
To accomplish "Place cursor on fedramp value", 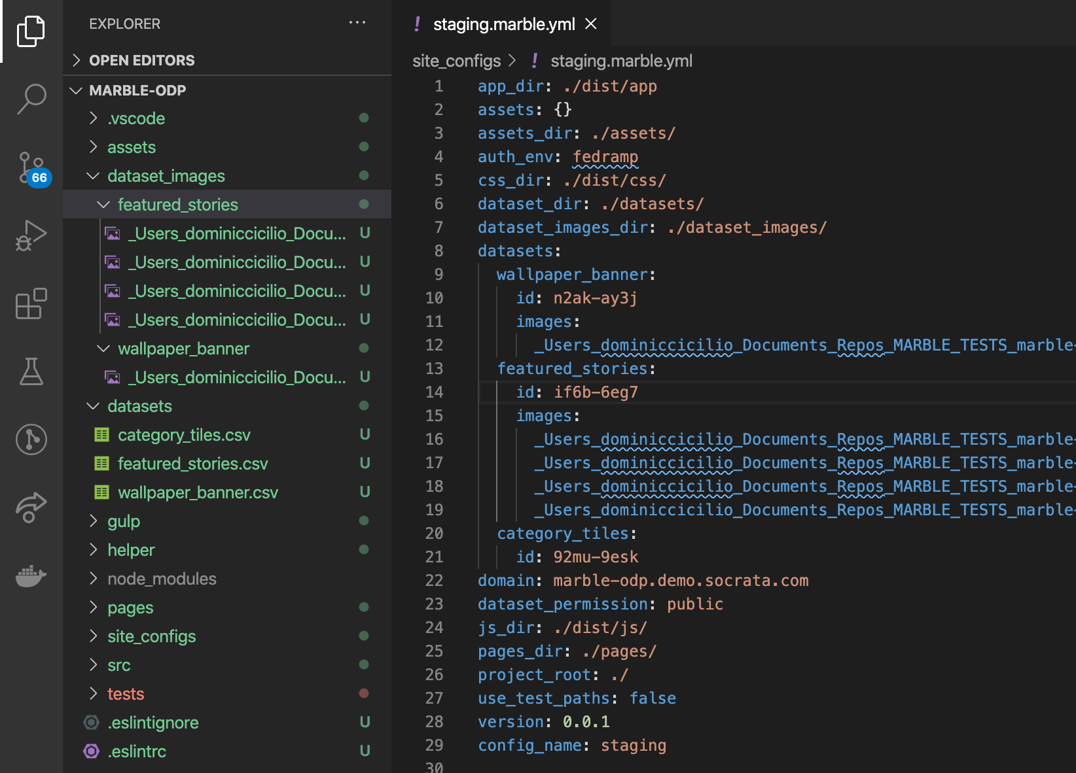I will click(x=605, y=157).
